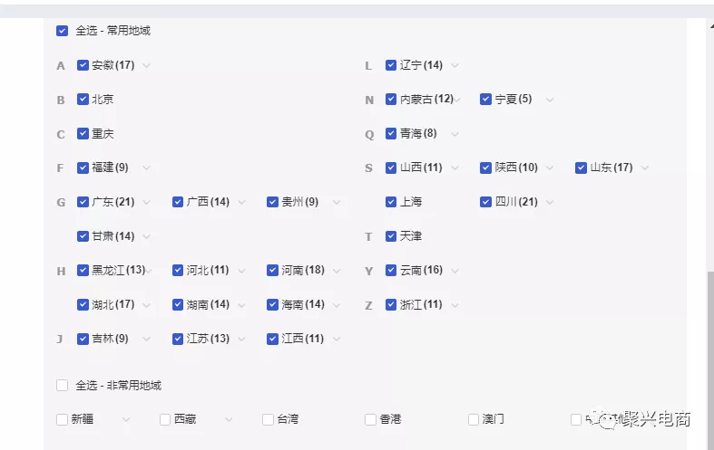Image resolution: width=714 pixels, height=450 pixels.
Task: Tick the 香港 checkbox
Action: point(370,419)
